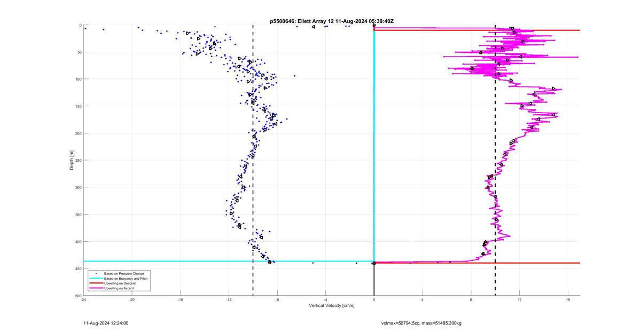Click the depth axis tick "200"
Image resolution: width=641 pixels, height=332 pixels.
pyautogui.click(x=78, y=133)
